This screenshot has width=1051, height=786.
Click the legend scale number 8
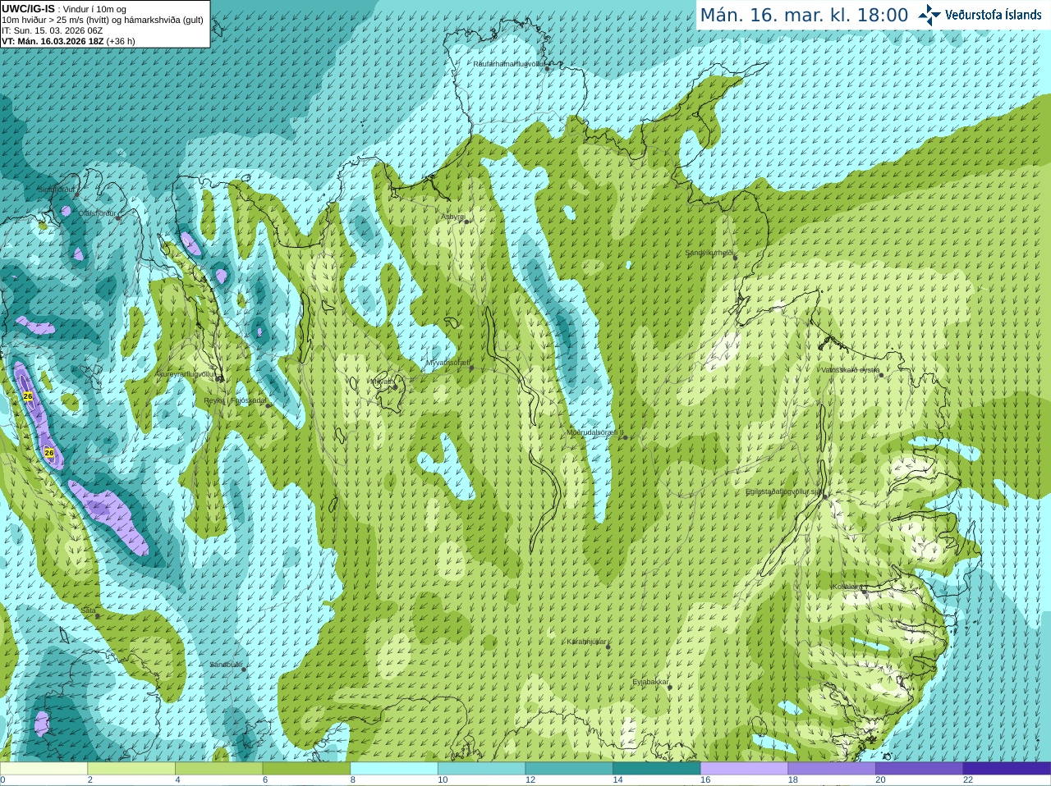click(x=353, y=780)
